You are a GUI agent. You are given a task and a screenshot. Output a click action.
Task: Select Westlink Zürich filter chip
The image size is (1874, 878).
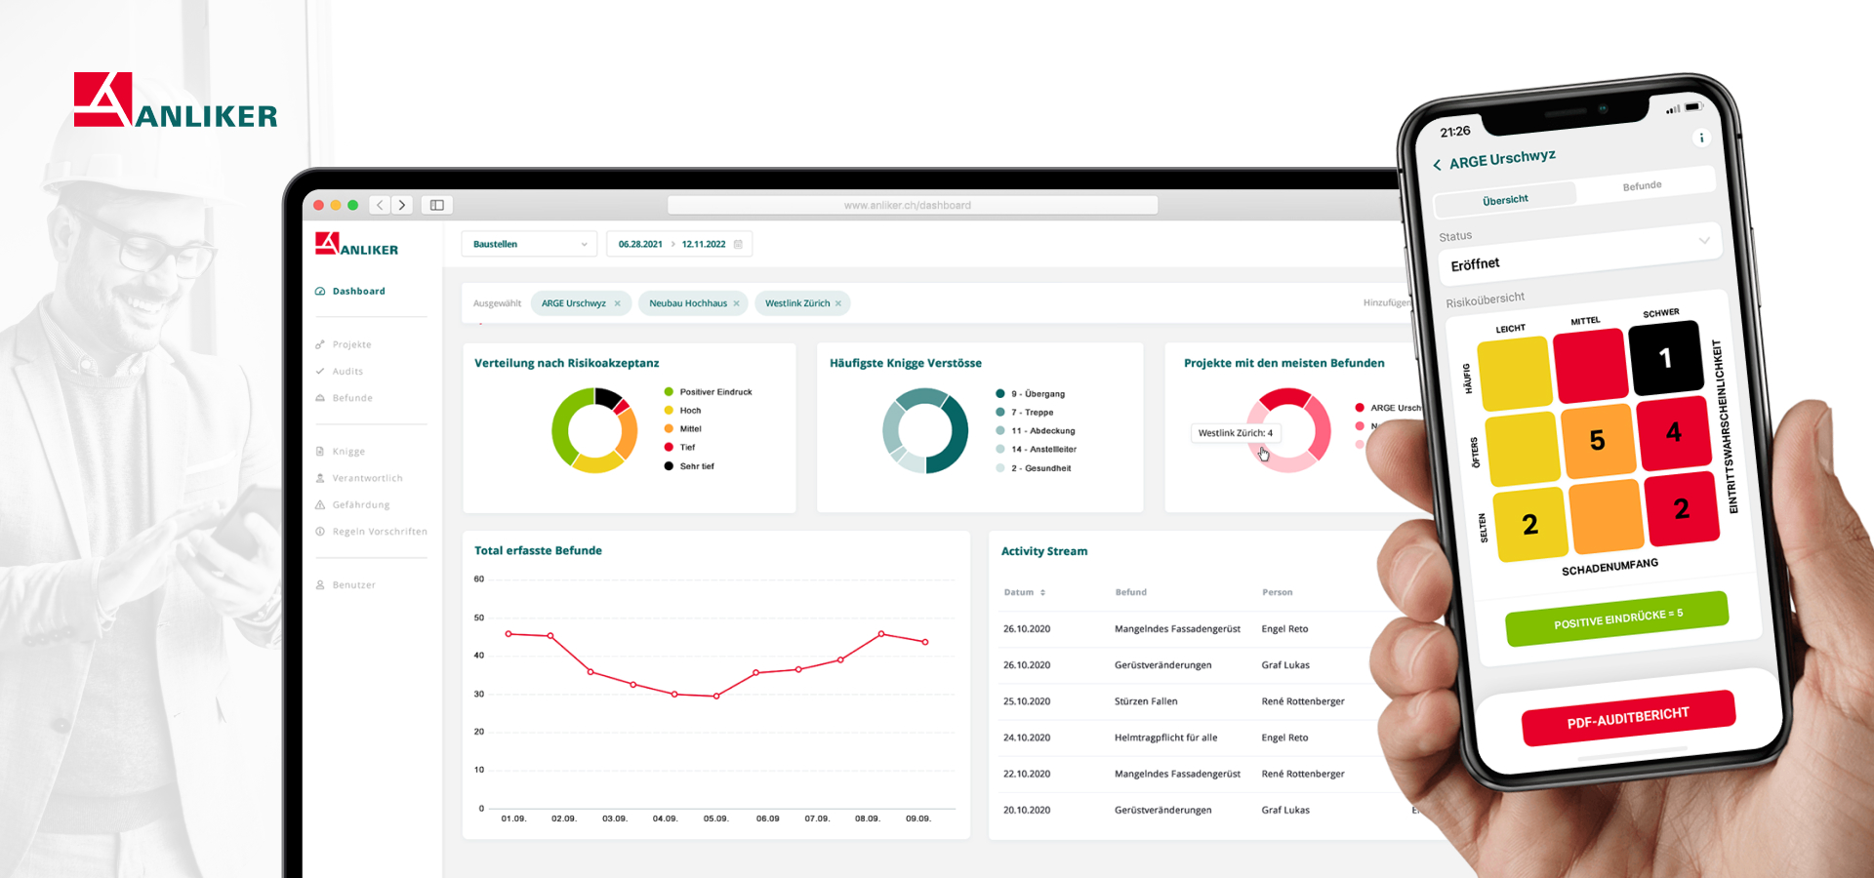pyautogui.click(x=802, y=303)
